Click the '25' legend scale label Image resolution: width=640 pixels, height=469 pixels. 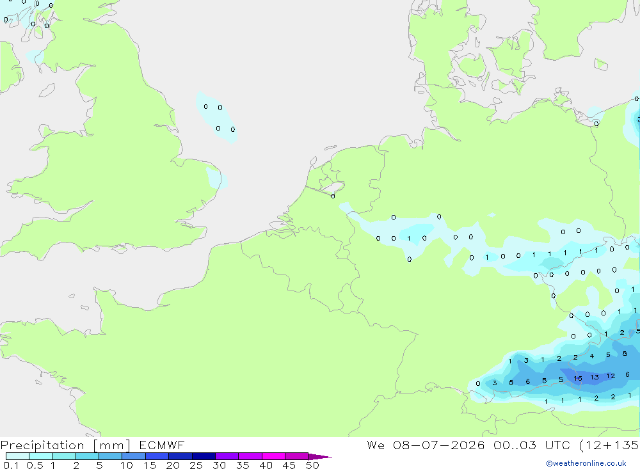[x=196, y=465]
